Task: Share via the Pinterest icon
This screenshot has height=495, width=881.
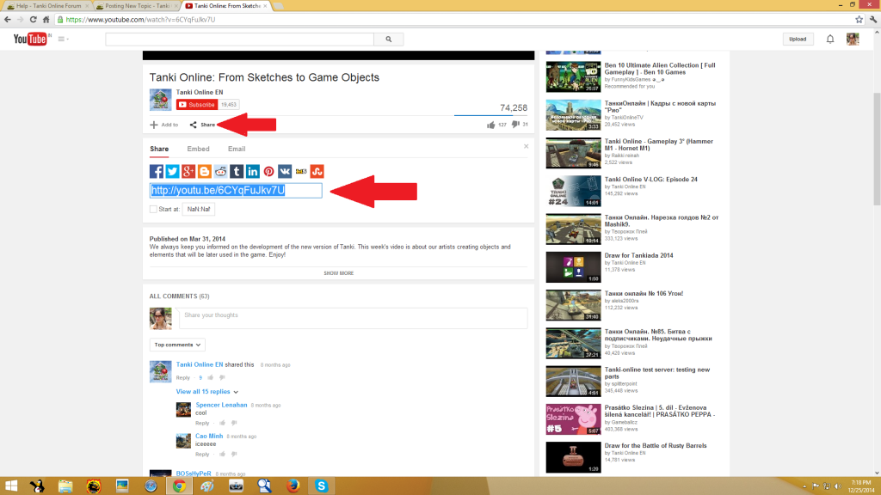Action: tap(269, 171)
